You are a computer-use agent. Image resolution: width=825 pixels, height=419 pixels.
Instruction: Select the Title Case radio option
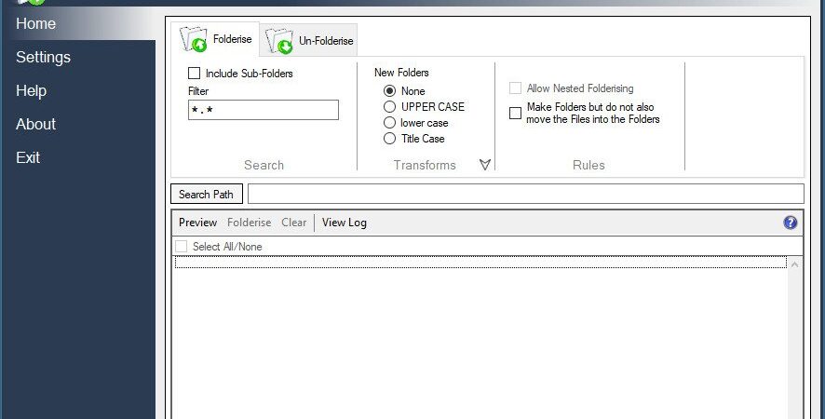click(x=389, y=139)
